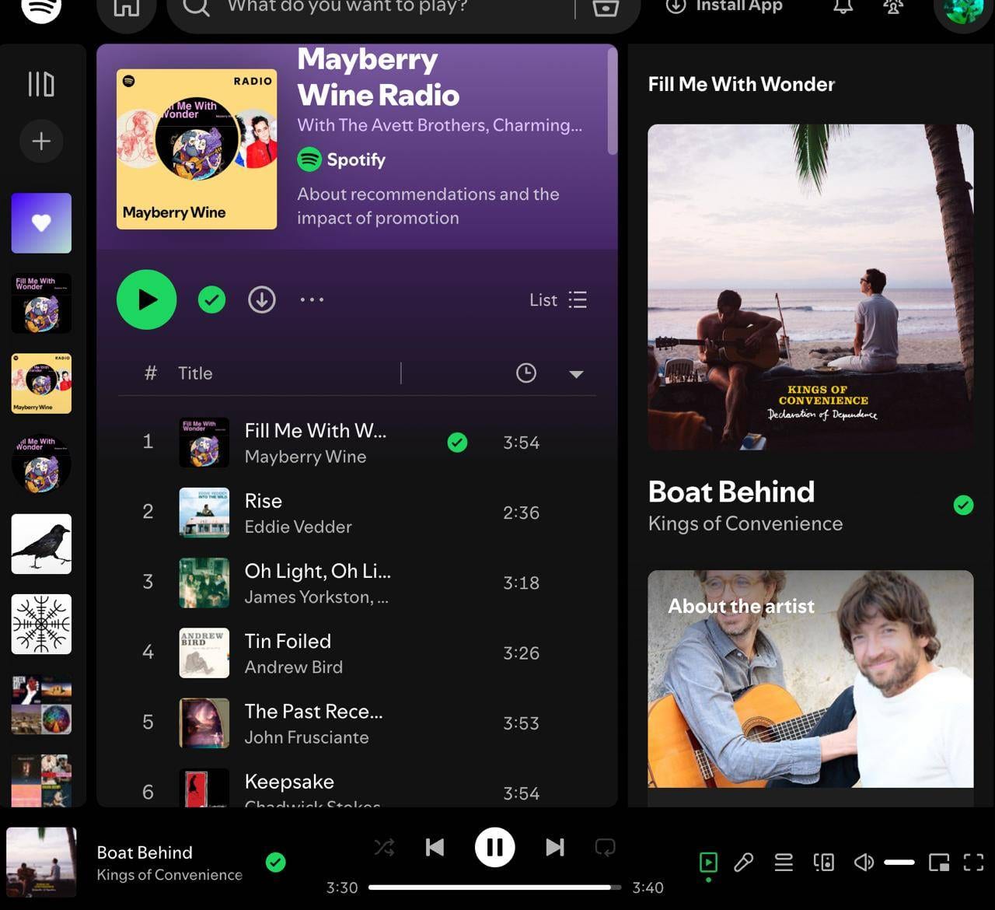Play Mayberry Wine Radio with green play button

146,299
